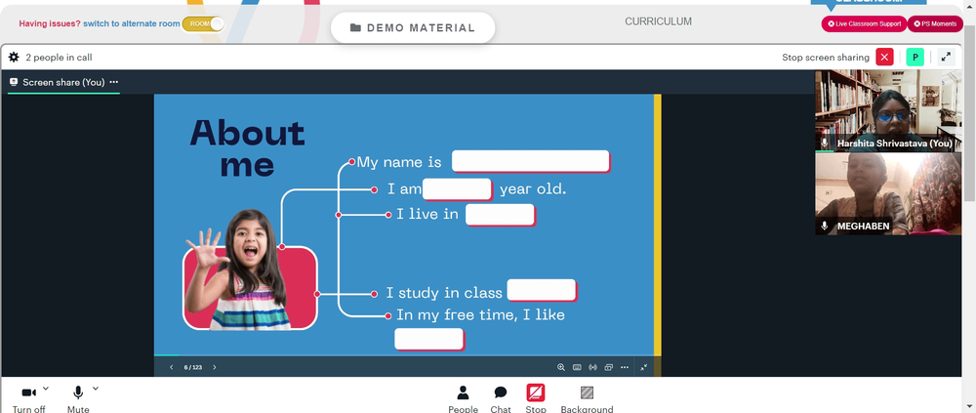The width and height of the screenshot is (976, 413).
Task: Click the 'My name is' blank field
Action: click(530, 161)
